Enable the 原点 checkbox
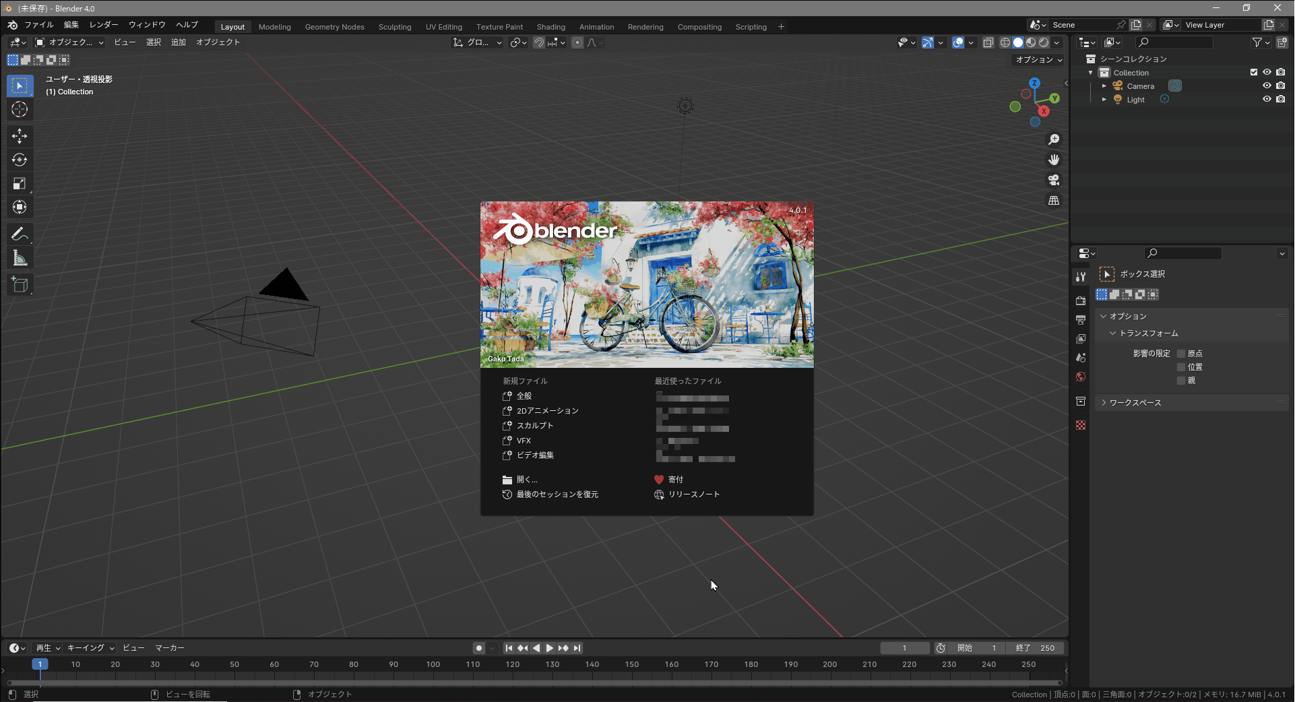Image resolution: width=1295 pixels, height=702 pixels. pos(1180,354)
